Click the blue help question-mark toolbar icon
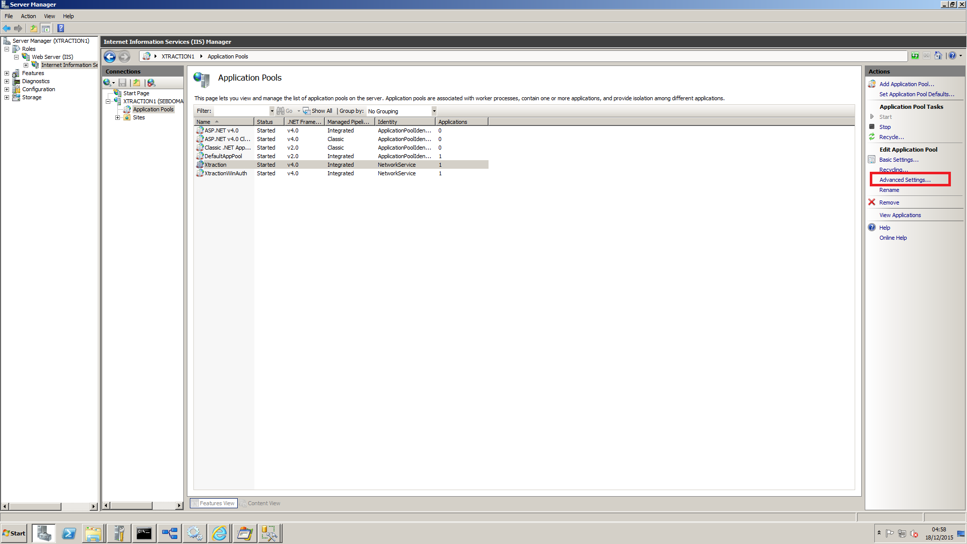 [60, 28]
